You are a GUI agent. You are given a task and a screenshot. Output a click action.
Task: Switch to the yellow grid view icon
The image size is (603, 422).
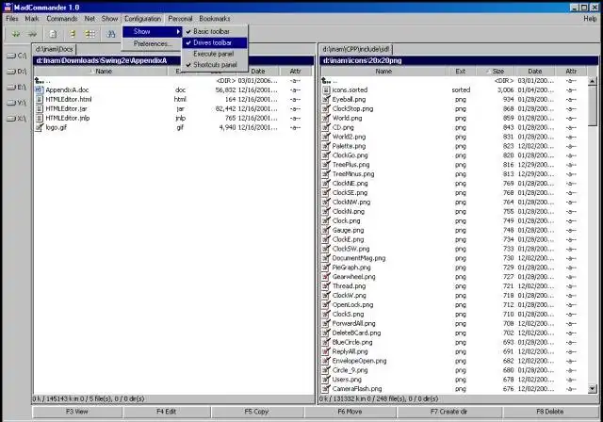coord(90,34)
